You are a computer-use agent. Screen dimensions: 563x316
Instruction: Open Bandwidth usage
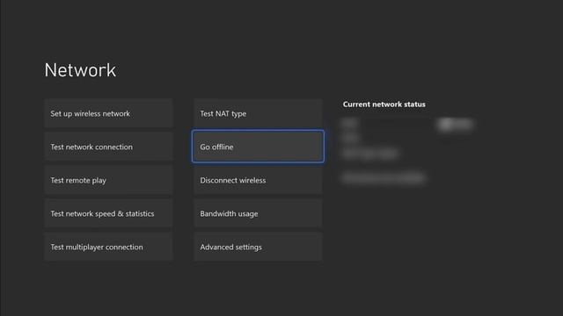[x=258, y=213]
